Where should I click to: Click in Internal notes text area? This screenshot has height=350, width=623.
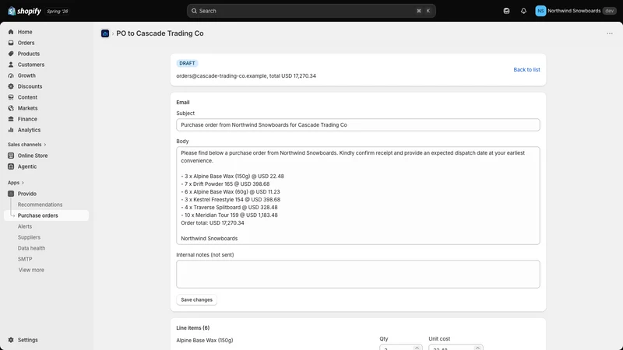point(358,275)
